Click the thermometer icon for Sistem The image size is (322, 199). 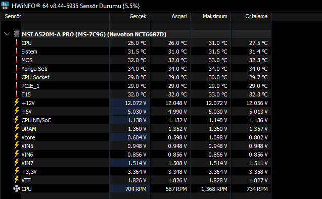click(x=17, y=52)
